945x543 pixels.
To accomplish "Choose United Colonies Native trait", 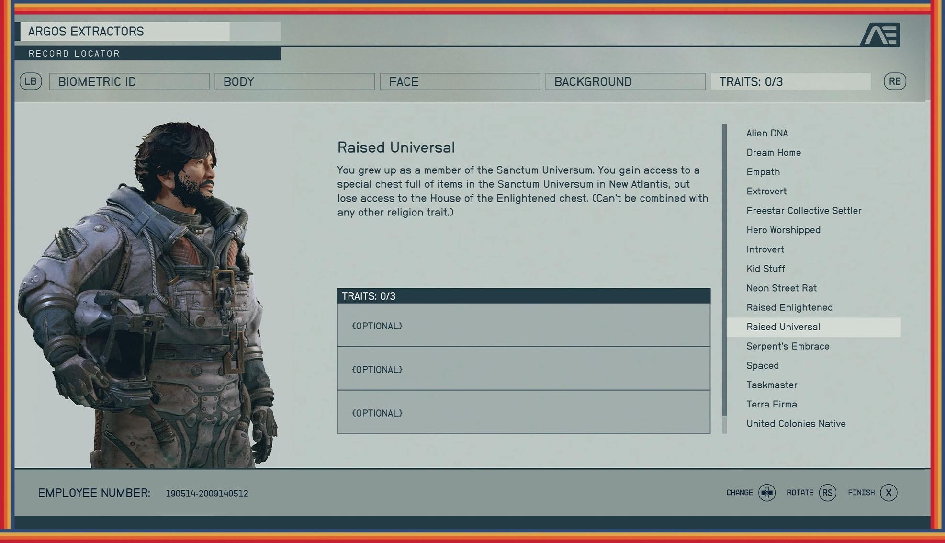I will 796,424.
